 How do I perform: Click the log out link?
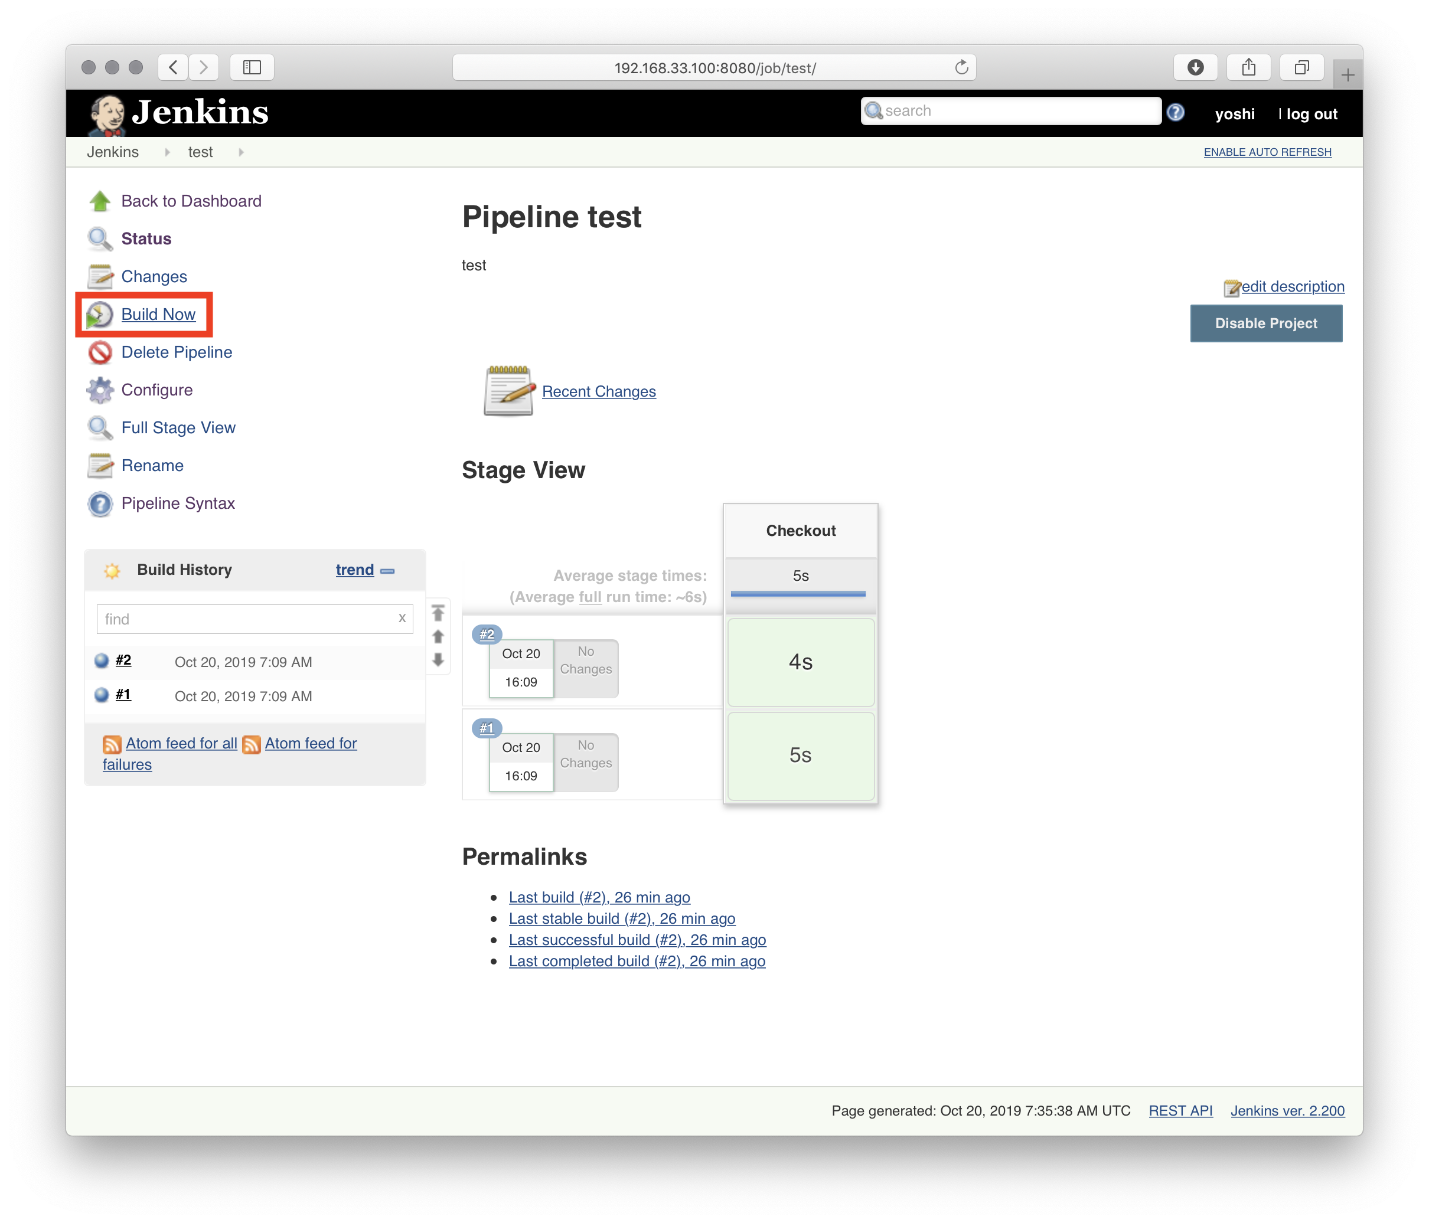1311,115
